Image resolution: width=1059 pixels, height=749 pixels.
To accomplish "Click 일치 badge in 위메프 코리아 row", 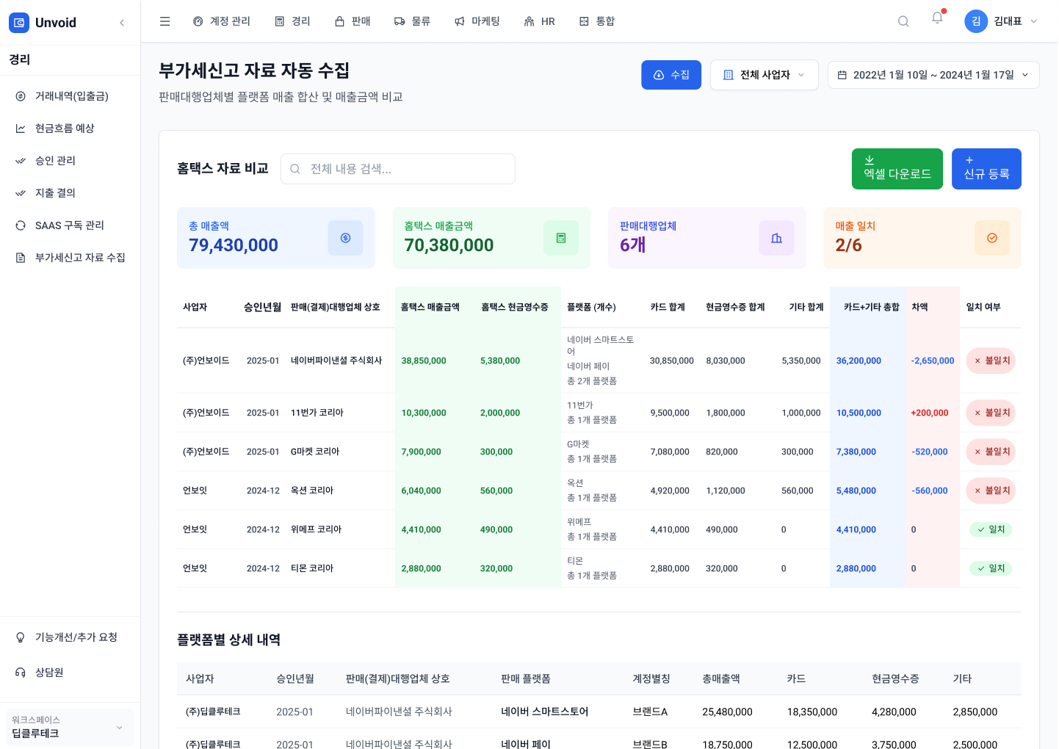I will click(x=991, y=529).
